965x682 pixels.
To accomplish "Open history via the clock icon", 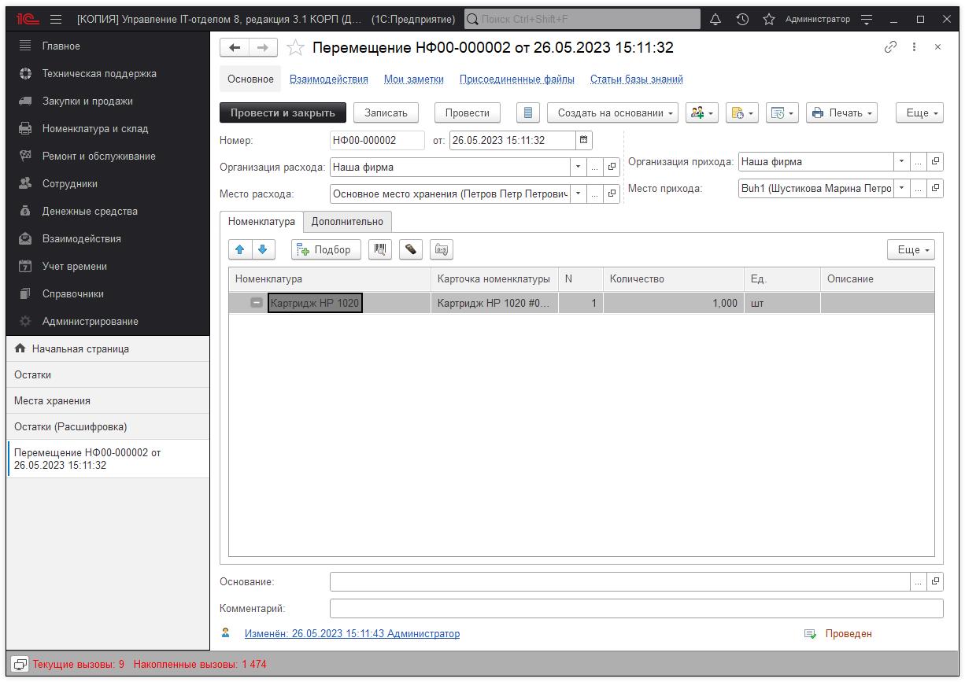I will (742, 19).
